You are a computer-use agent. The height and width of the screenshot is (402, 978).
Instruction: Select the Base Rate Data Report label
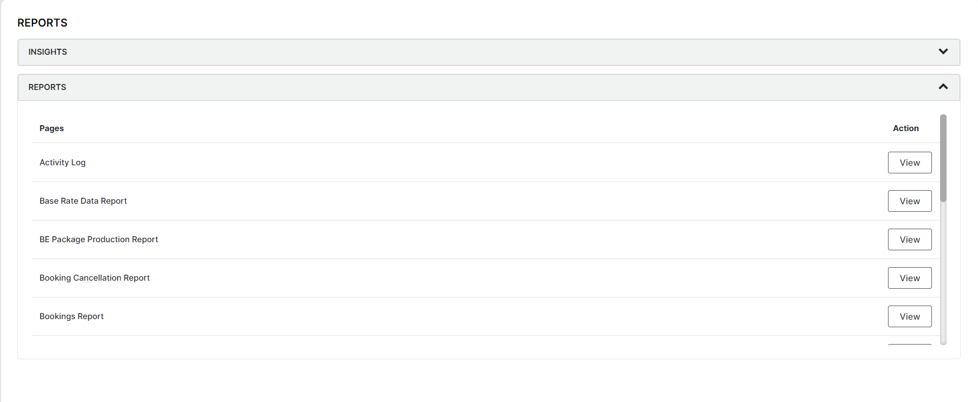[83, 200]
